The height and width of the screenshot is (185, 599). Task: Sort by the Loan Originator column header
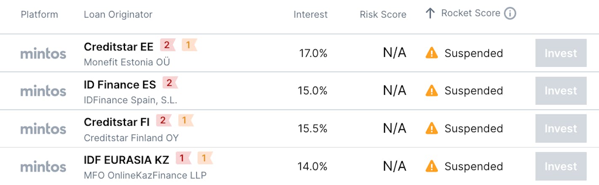(118, 14)
